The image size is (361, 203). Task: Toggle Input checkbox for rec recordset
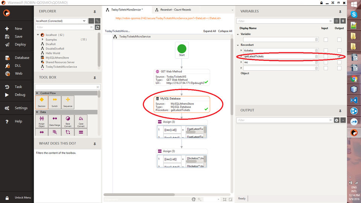[326, 62]
